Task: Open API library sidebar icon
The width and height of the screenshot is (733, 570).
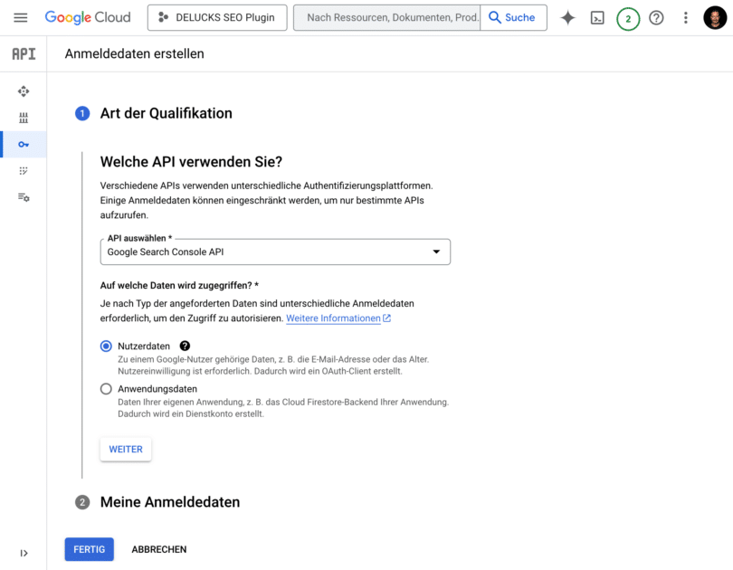Action: pos(24,118)
